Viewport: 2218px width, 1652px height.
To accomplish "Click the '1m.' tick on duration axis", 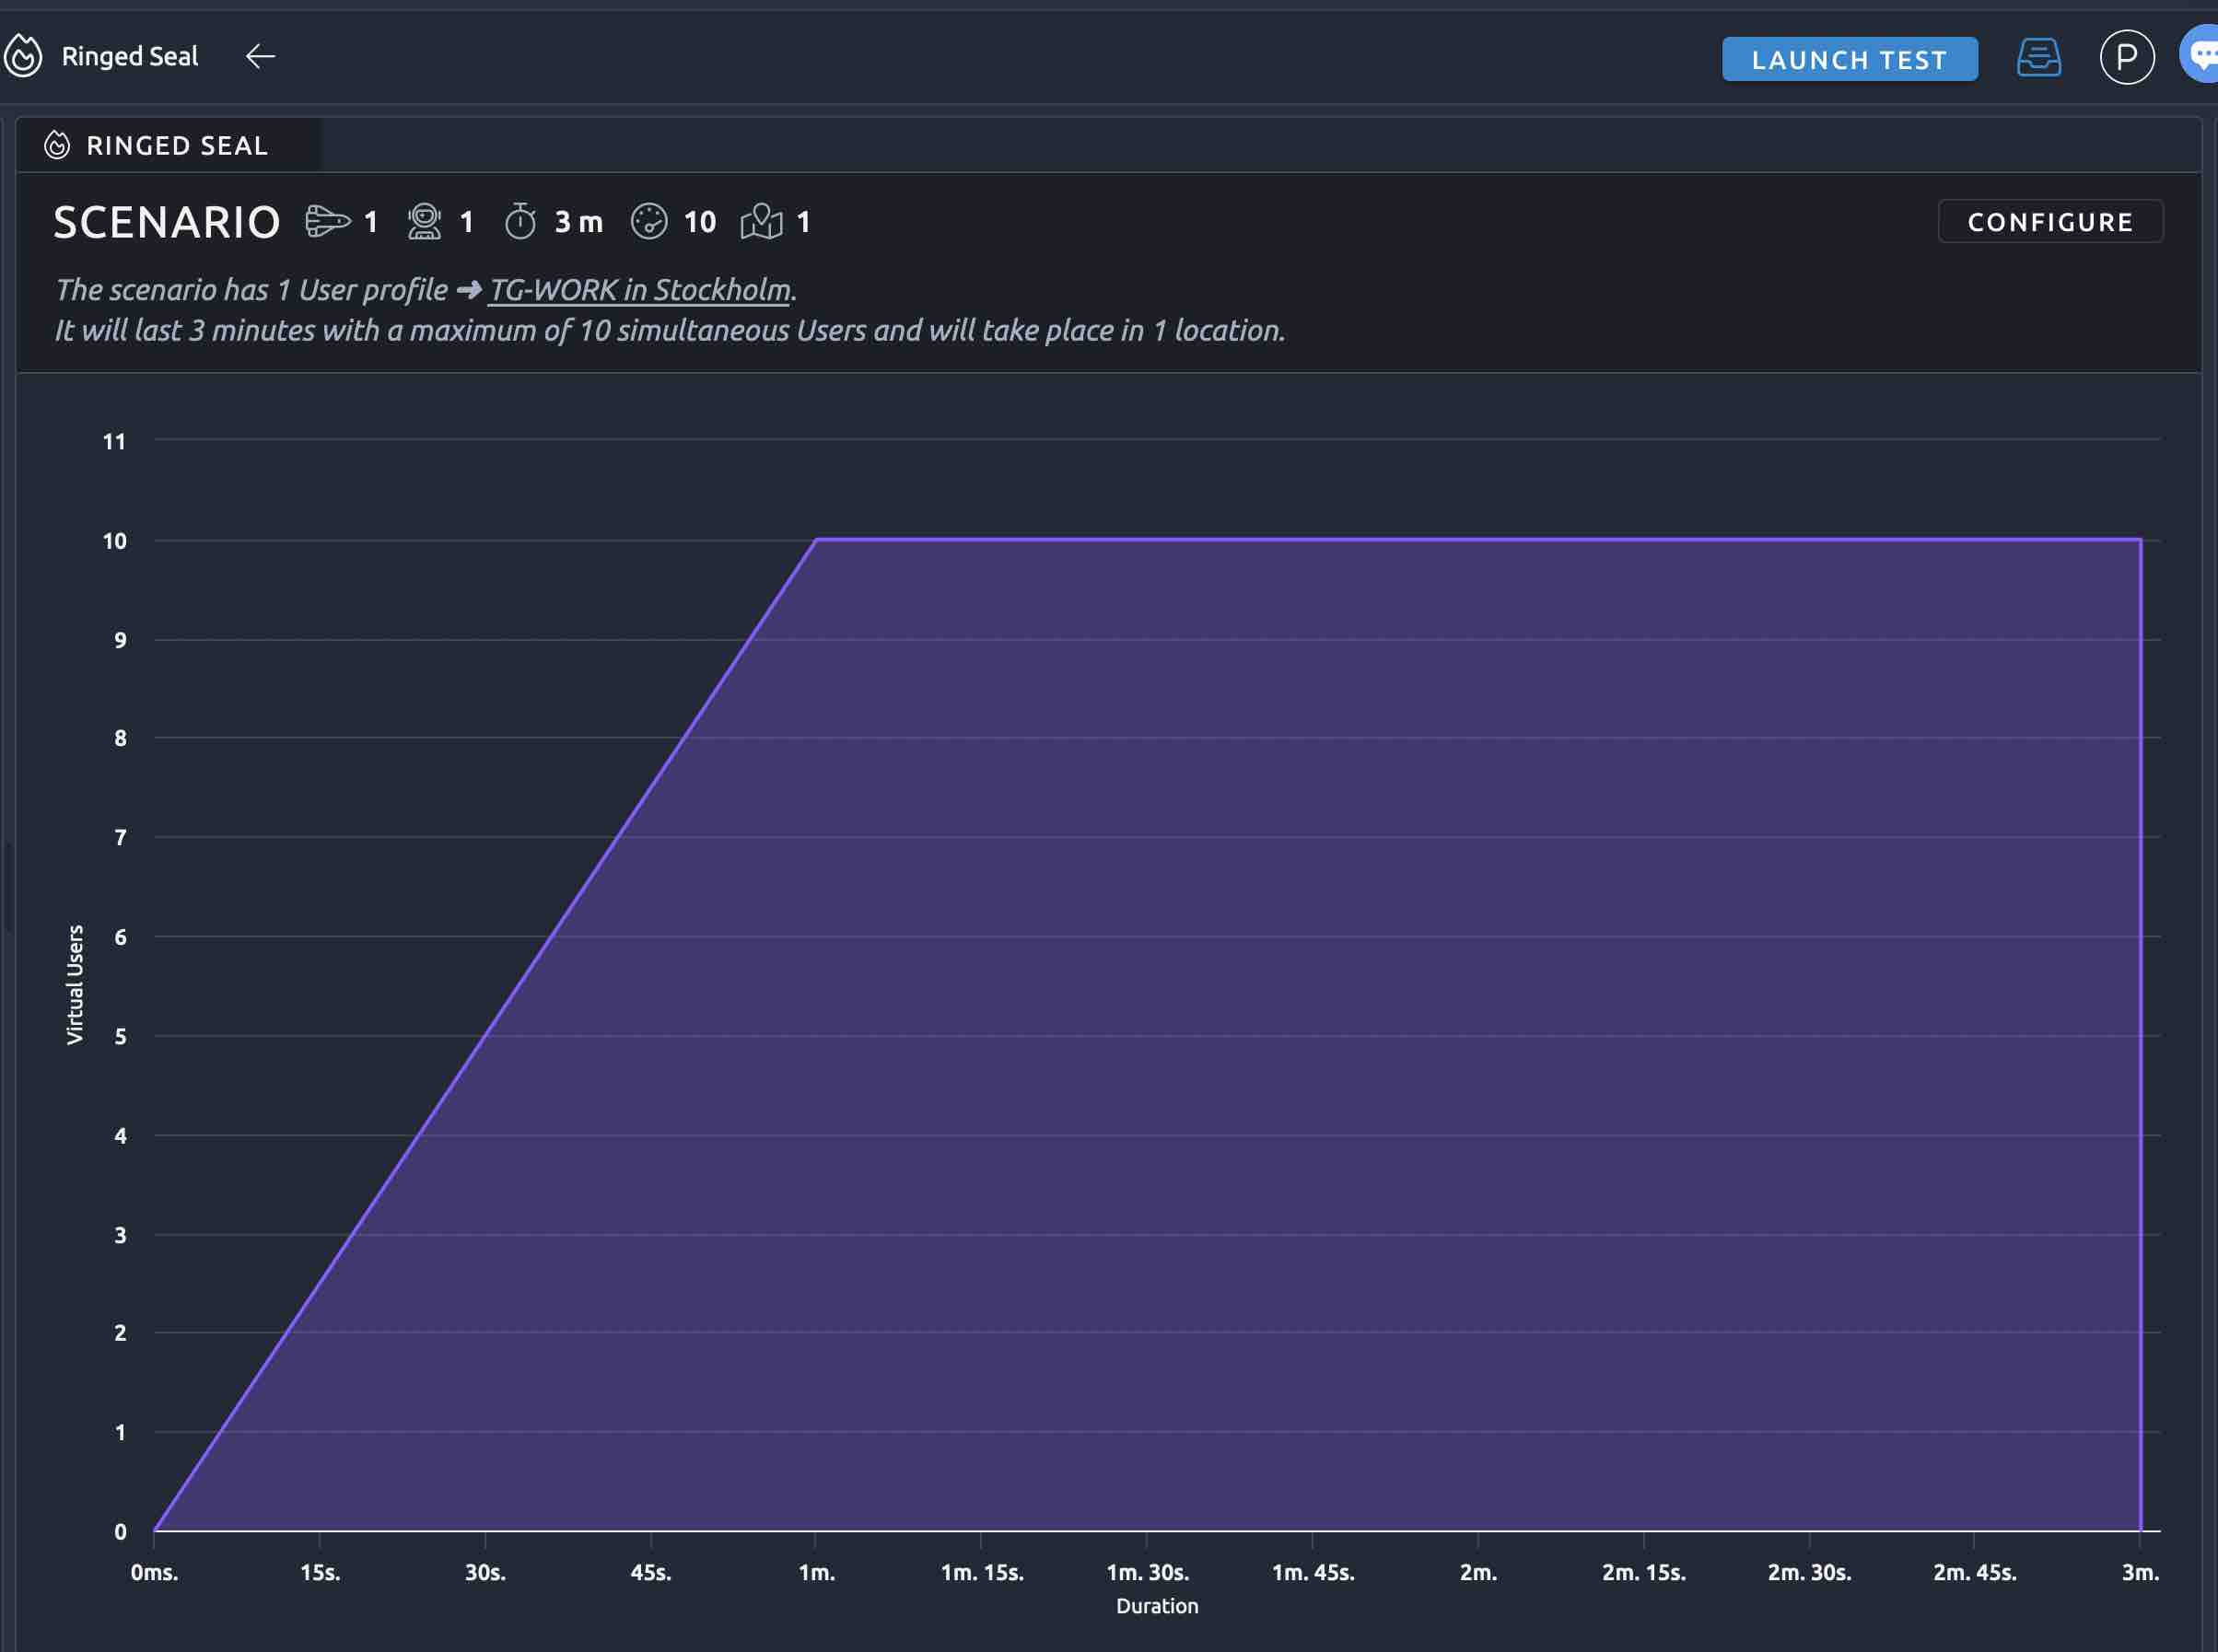I will point(817,1572).
